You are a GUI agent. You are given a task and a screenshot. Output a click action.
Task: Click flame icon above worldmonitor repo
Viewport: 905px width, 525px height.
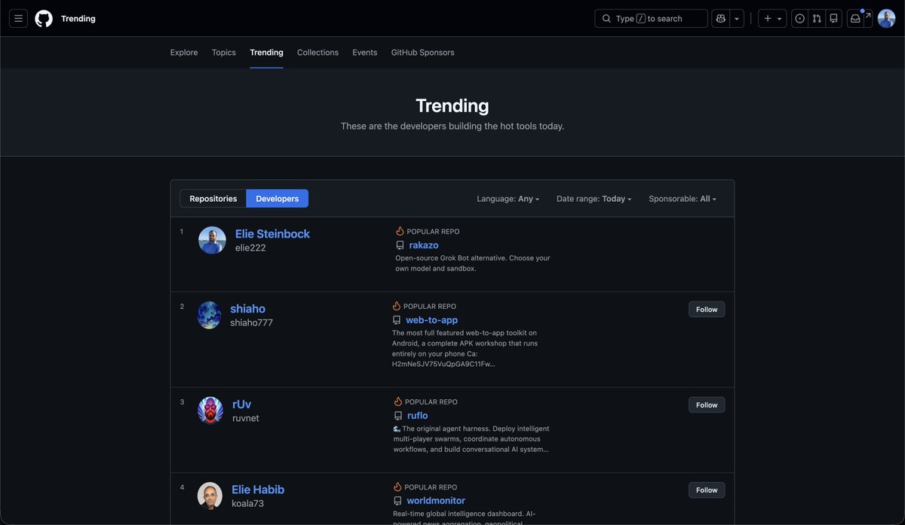point(397,487)
